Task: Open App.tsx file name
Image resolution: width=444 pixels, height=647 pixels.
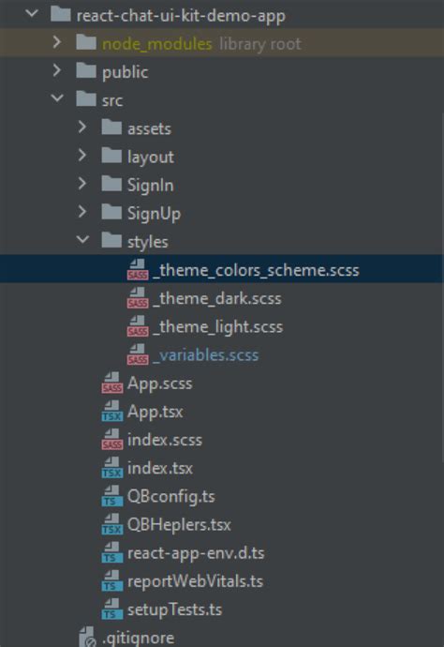Action: coord(155,412)
